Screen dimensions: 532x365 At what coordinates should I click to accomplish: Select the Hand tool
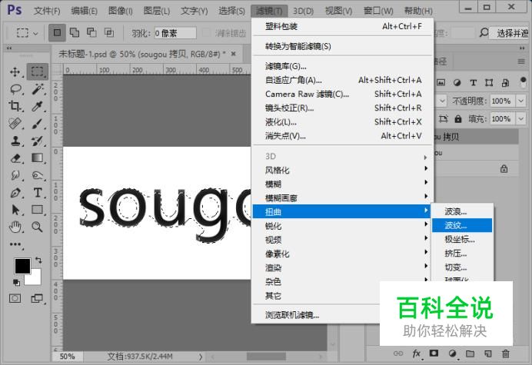point(15,227)
